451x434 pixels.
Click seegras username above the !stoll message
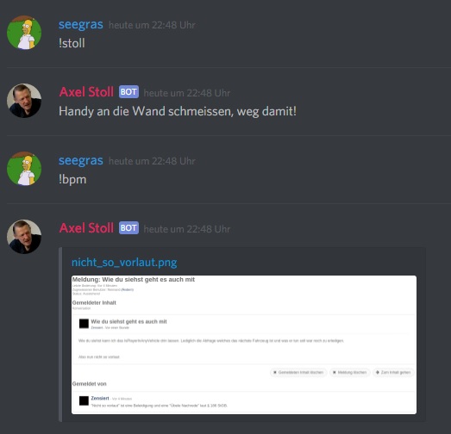[81, 25]
